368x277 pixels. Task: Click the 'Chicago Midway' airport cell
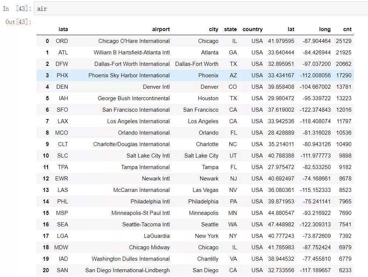(149, 247)
